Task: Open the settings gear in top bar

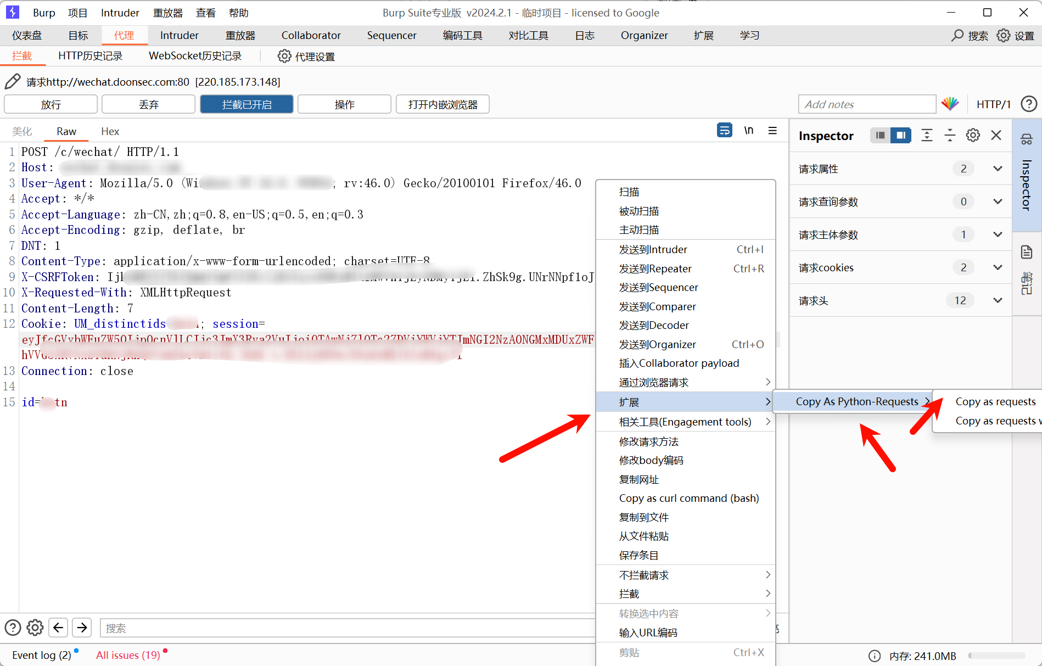Action: point(1004,35)
